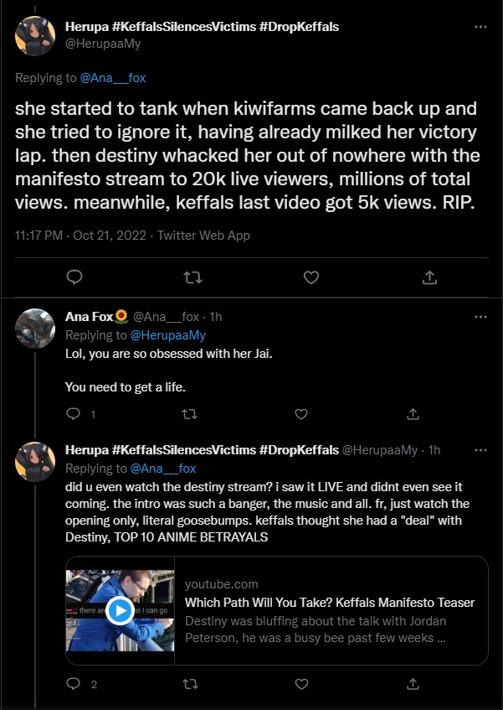The width and height of the screenshot is (503, 710).
Task: Share the tweet with the YouTube card
Action: [413, 684]
